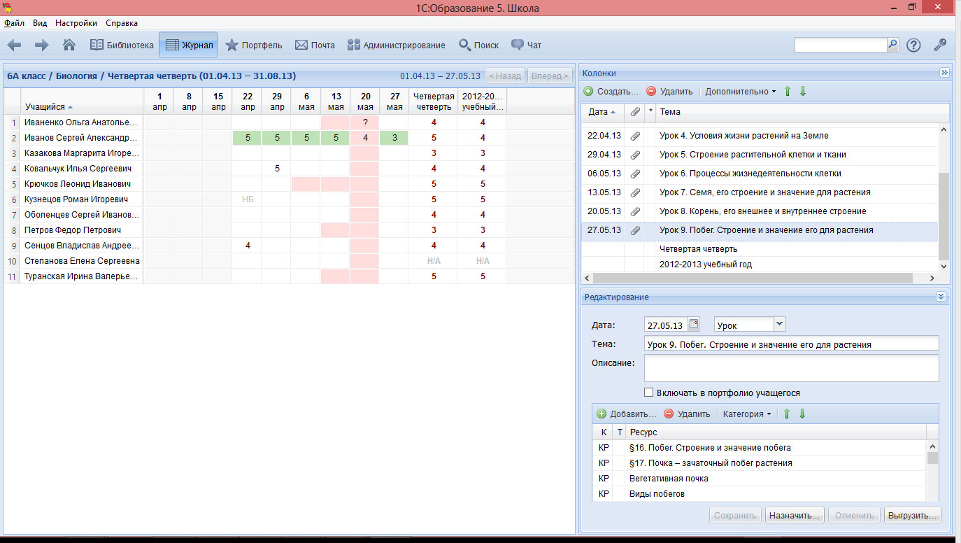Image resolution: width=961 pixels, height=543 pixels.
Task: Collapse the Колонки panel
Action: [944, 73]
